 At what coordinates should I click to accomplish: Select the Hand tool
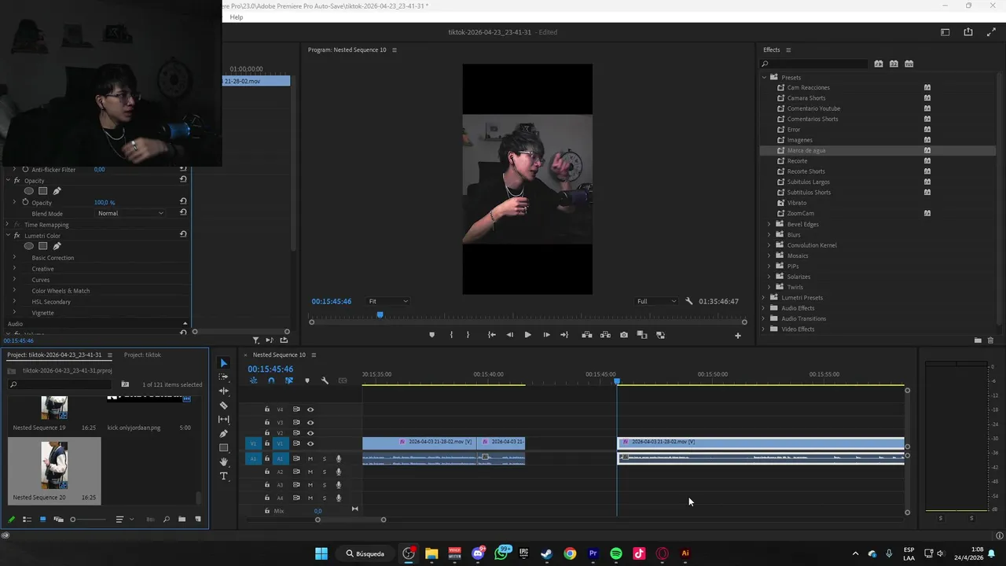pyautogui.click(x=223, y=462)
